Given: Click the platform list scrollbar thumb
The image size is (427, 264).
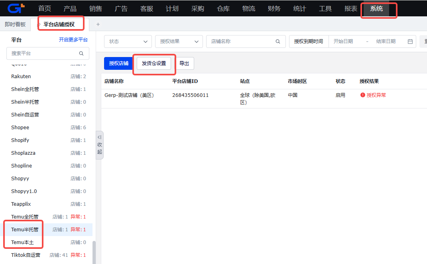Looking at the screenshot, I should (94, 252).
